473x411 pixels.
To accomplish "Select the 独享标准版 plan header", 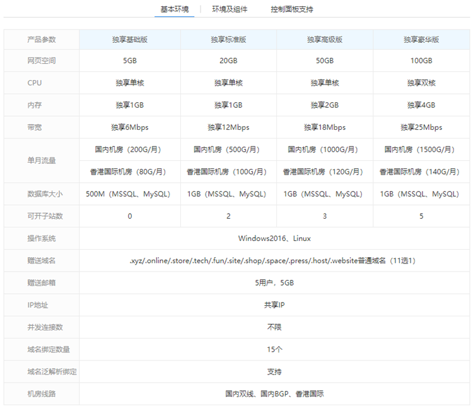I will (228, 39).
